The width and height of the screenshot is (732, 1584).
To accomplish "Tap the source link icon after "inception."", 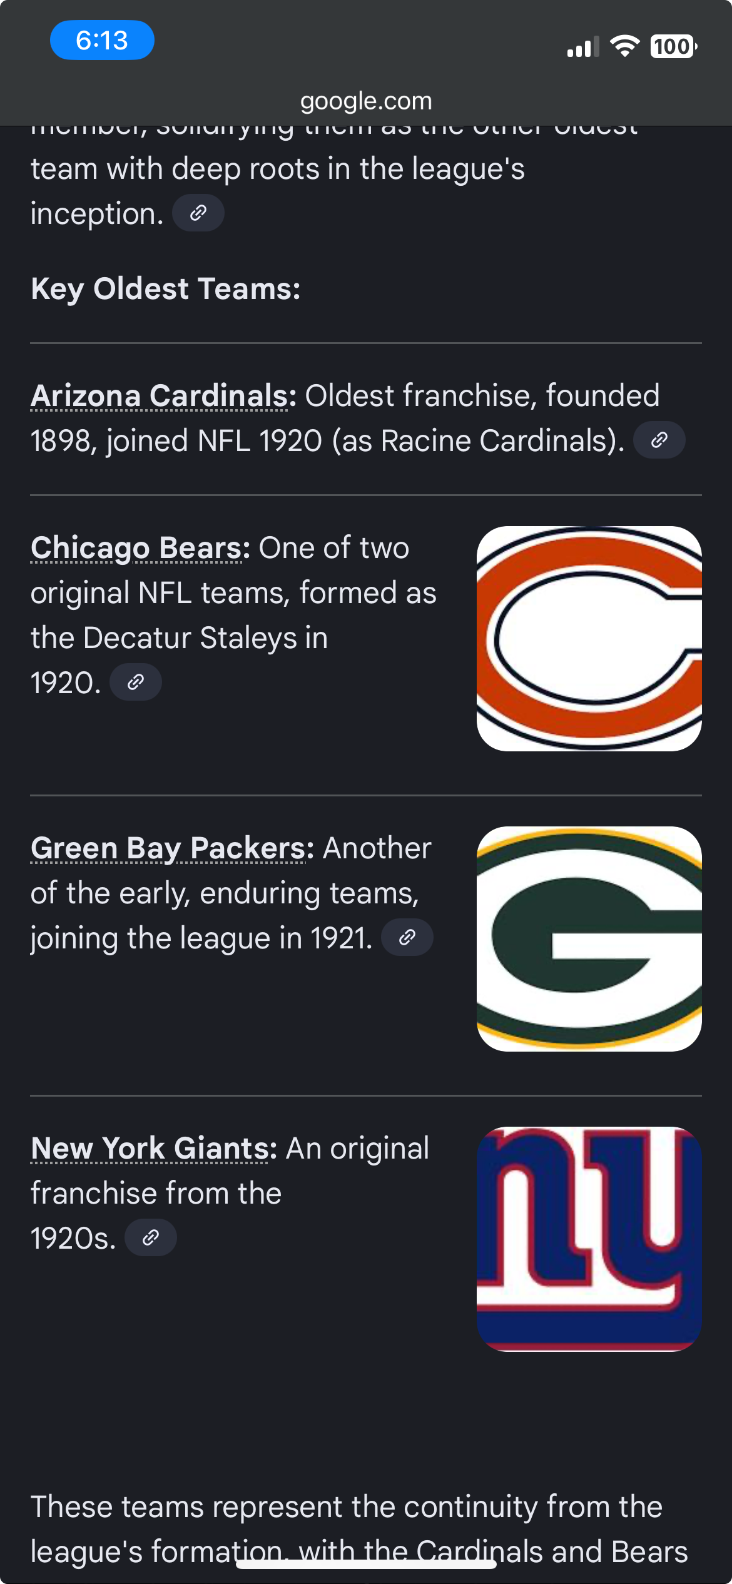I will (198, 213).
